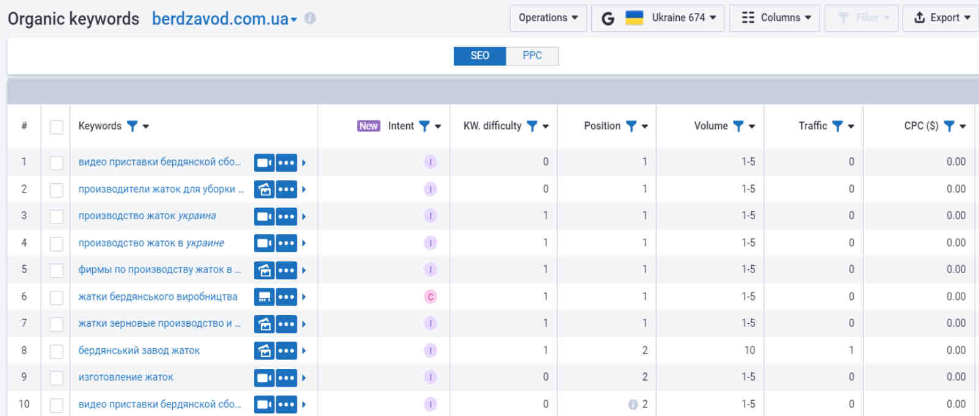Viewport: 979px width, 416px height.
Task: Open keyword 'бердянський завод жаток'
Action: pyautogui.click(x=139, y=351)
